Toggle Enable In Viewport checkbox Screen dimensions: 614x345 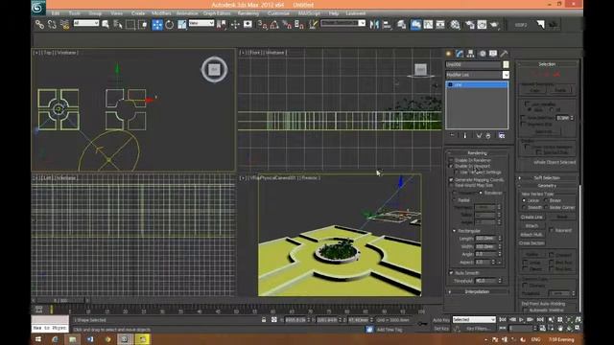451,166
